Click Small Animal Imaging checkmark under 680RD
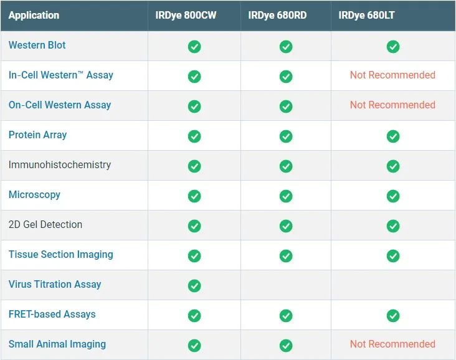 click(x=286, y=346)
